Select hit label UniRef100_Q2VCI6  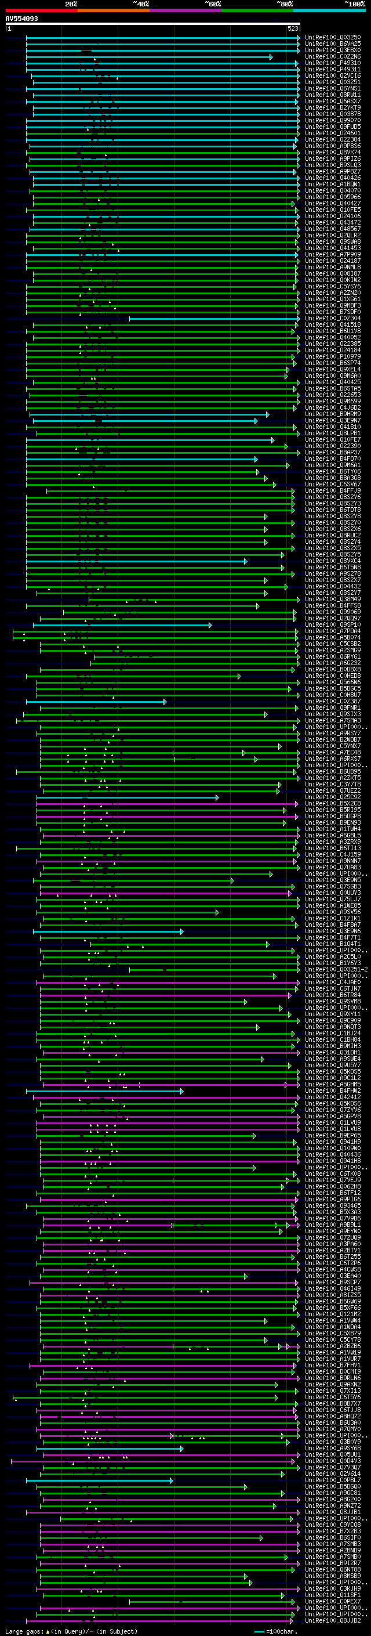point(332,75)
